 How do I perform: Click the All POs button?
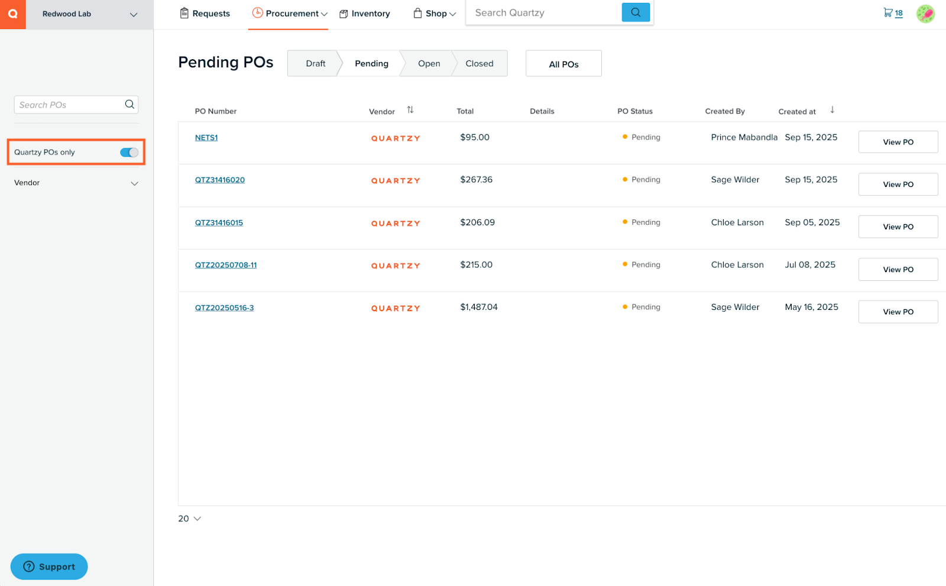[563, 63]
